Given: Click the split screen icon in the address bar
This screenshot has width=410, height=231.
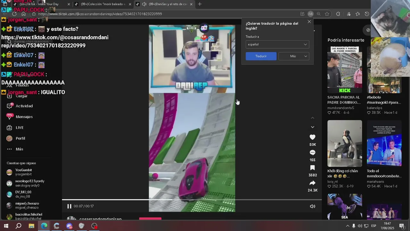Looking at the screenshot, I should 302,14.
